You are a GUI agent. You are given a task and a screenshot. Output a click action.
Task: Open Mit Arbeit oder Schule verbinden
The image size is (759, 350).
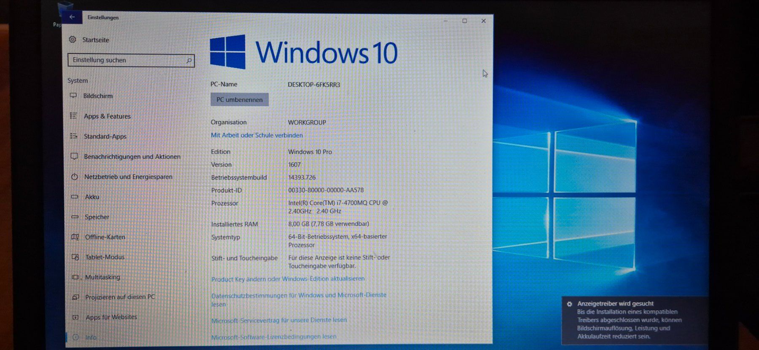coord(257,135)
